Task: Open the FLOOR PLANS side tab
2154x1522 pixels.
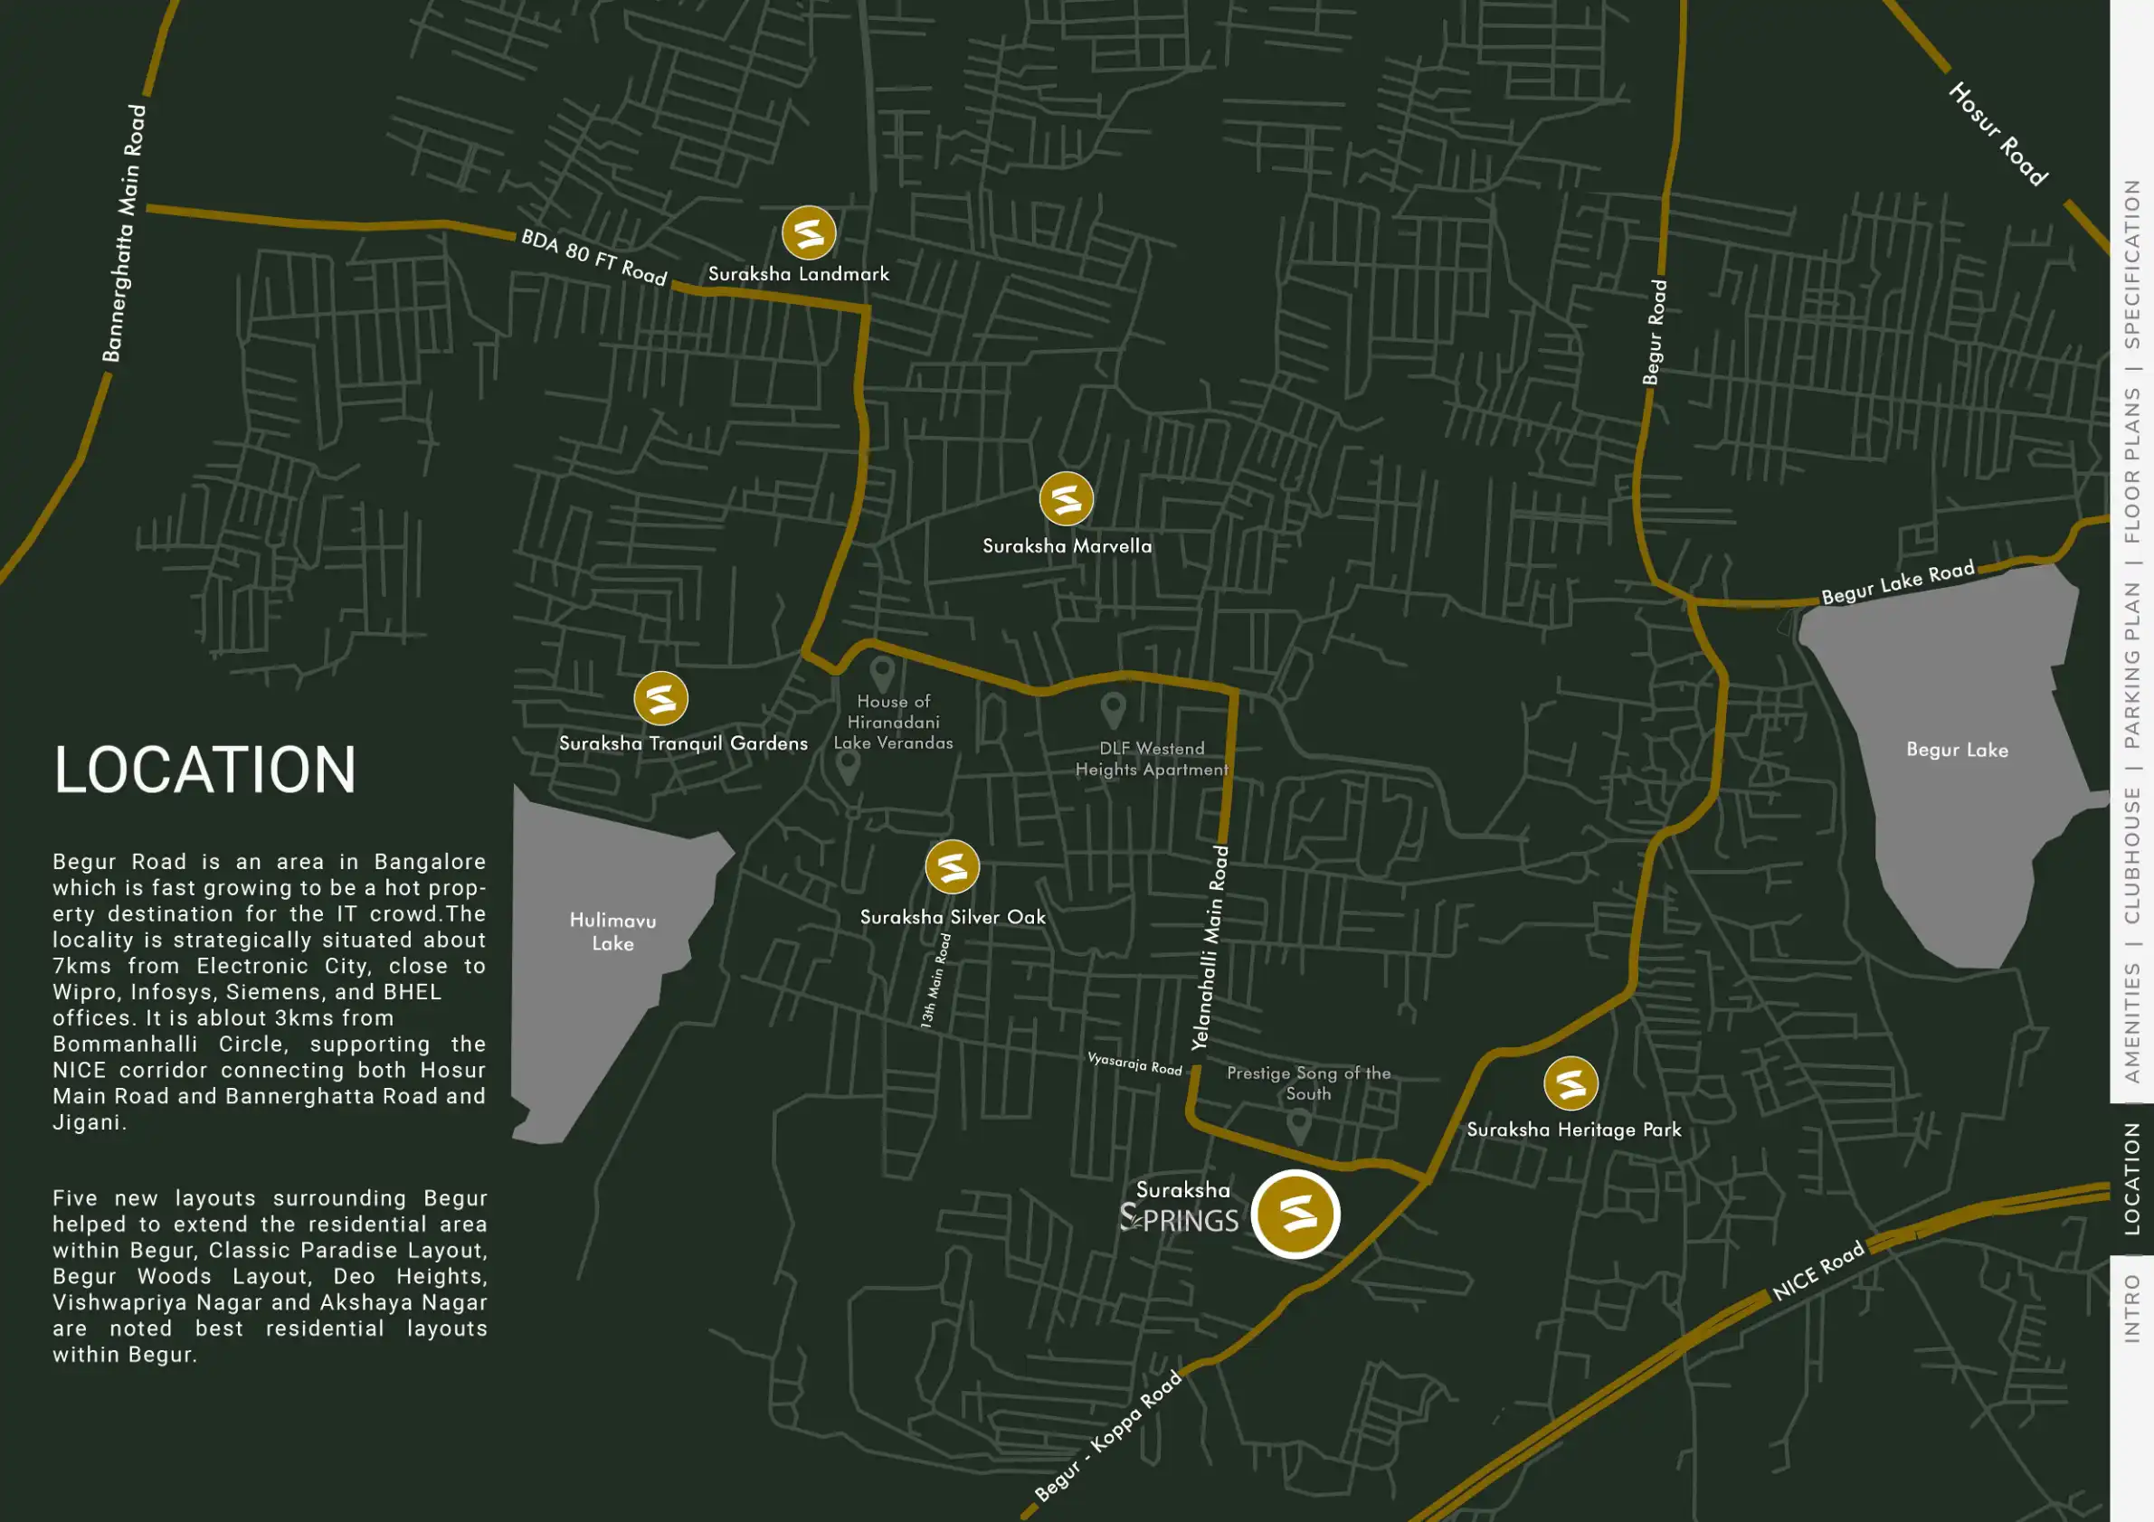Action: point(2131,465)
